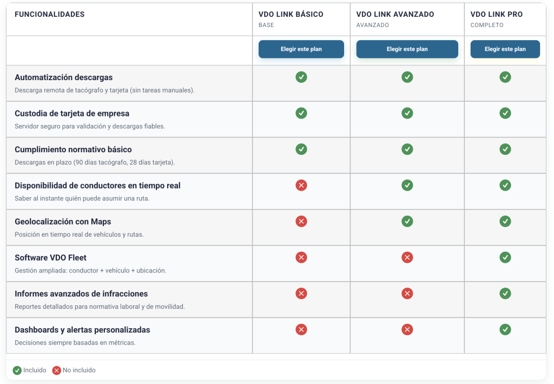Click the VDO LINK PRO header
Viewport: 554px width, 384px height.
[497, 15]
